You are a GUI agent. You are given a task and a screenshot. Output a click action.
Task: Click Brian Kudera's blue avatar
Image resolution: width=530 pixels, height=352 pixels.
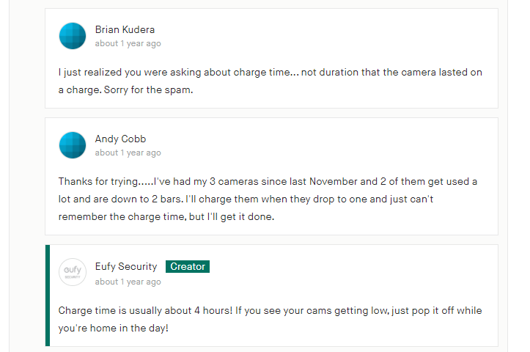pyautogui.click(x=73, y=36)
